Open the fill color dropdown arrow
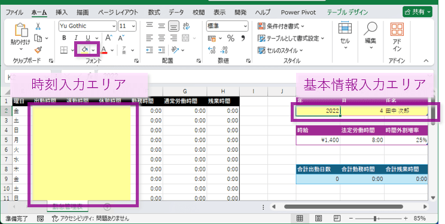This screenshot has height=224, width=445. 93,50
